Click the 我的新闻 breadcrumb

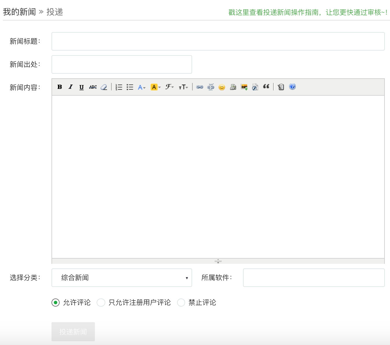point(19,12)
